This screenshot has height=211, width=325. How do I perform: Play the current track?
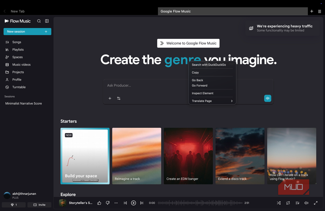click(133, 203)
